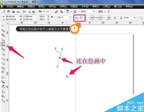
Task: Click the y position field 225.342 mm
Action: click(12, 19)
